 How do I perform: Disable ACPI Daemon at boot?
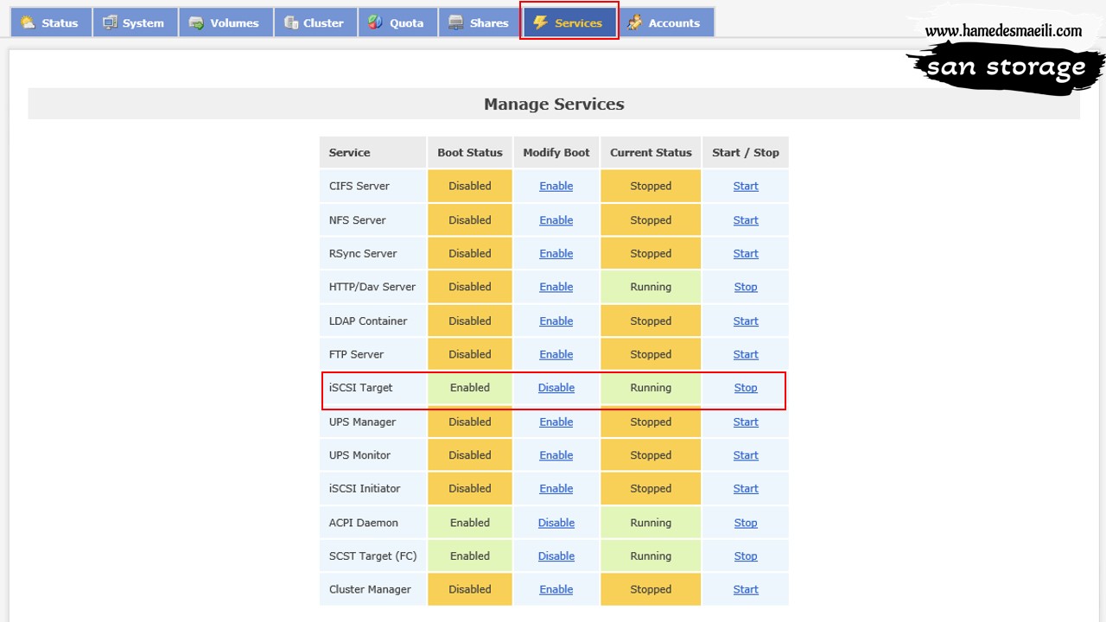click(x=556, y=523)
